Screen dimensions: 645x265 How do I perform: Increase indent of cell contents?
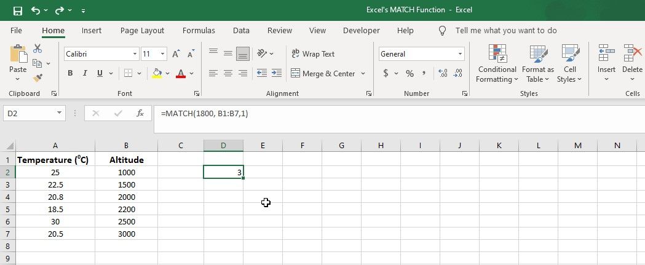[x=277, y=73]
